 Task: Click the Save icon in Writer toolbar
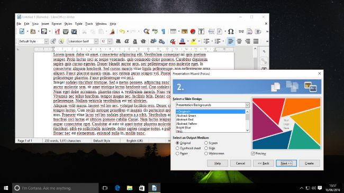click(44, 32)
